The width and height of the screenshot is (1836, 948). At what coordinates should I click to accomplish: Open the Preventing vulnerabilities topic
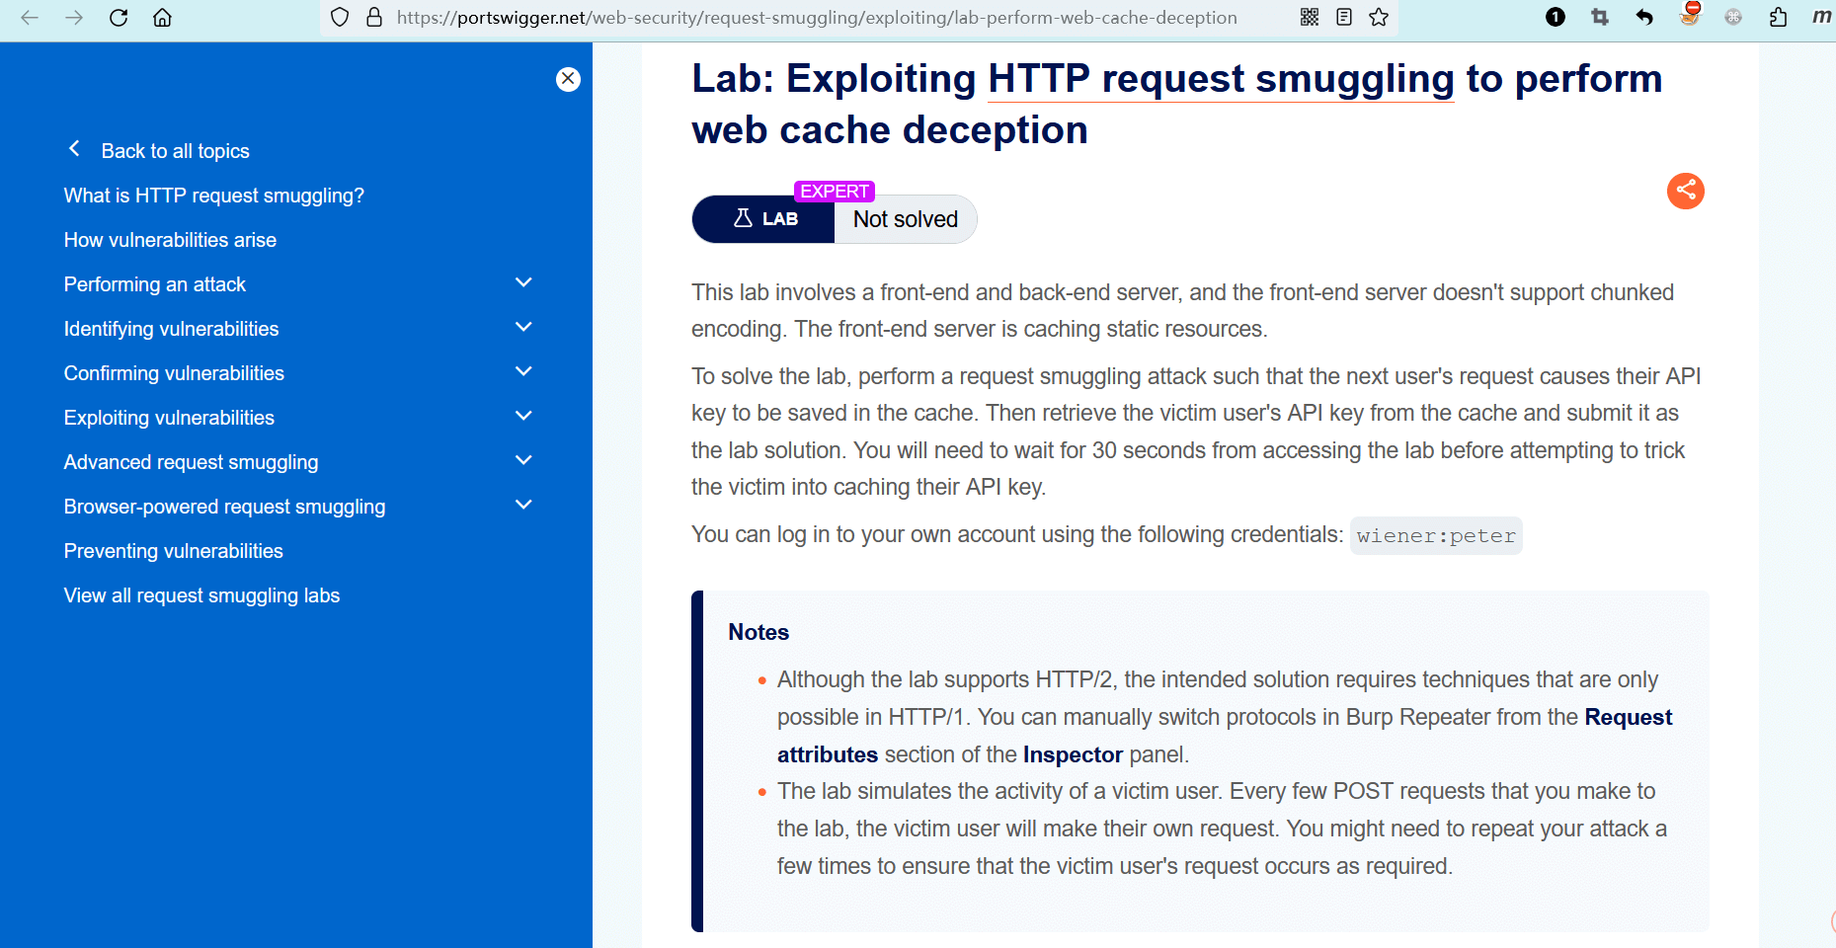[x=174, y=551]
